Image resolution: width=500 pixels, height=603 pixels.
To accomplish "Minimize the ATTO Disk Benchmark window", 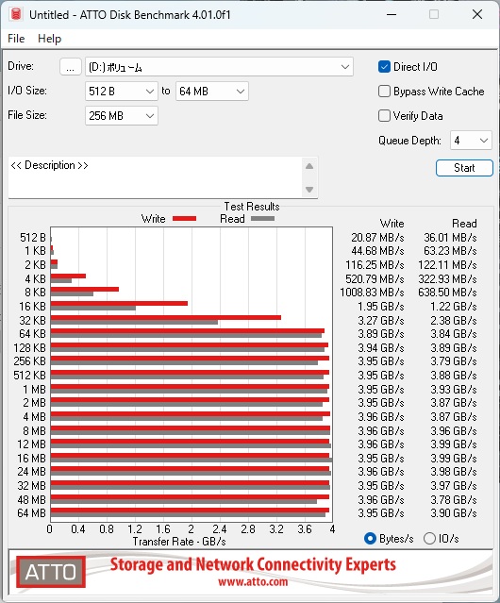I will tap(392, 14).
